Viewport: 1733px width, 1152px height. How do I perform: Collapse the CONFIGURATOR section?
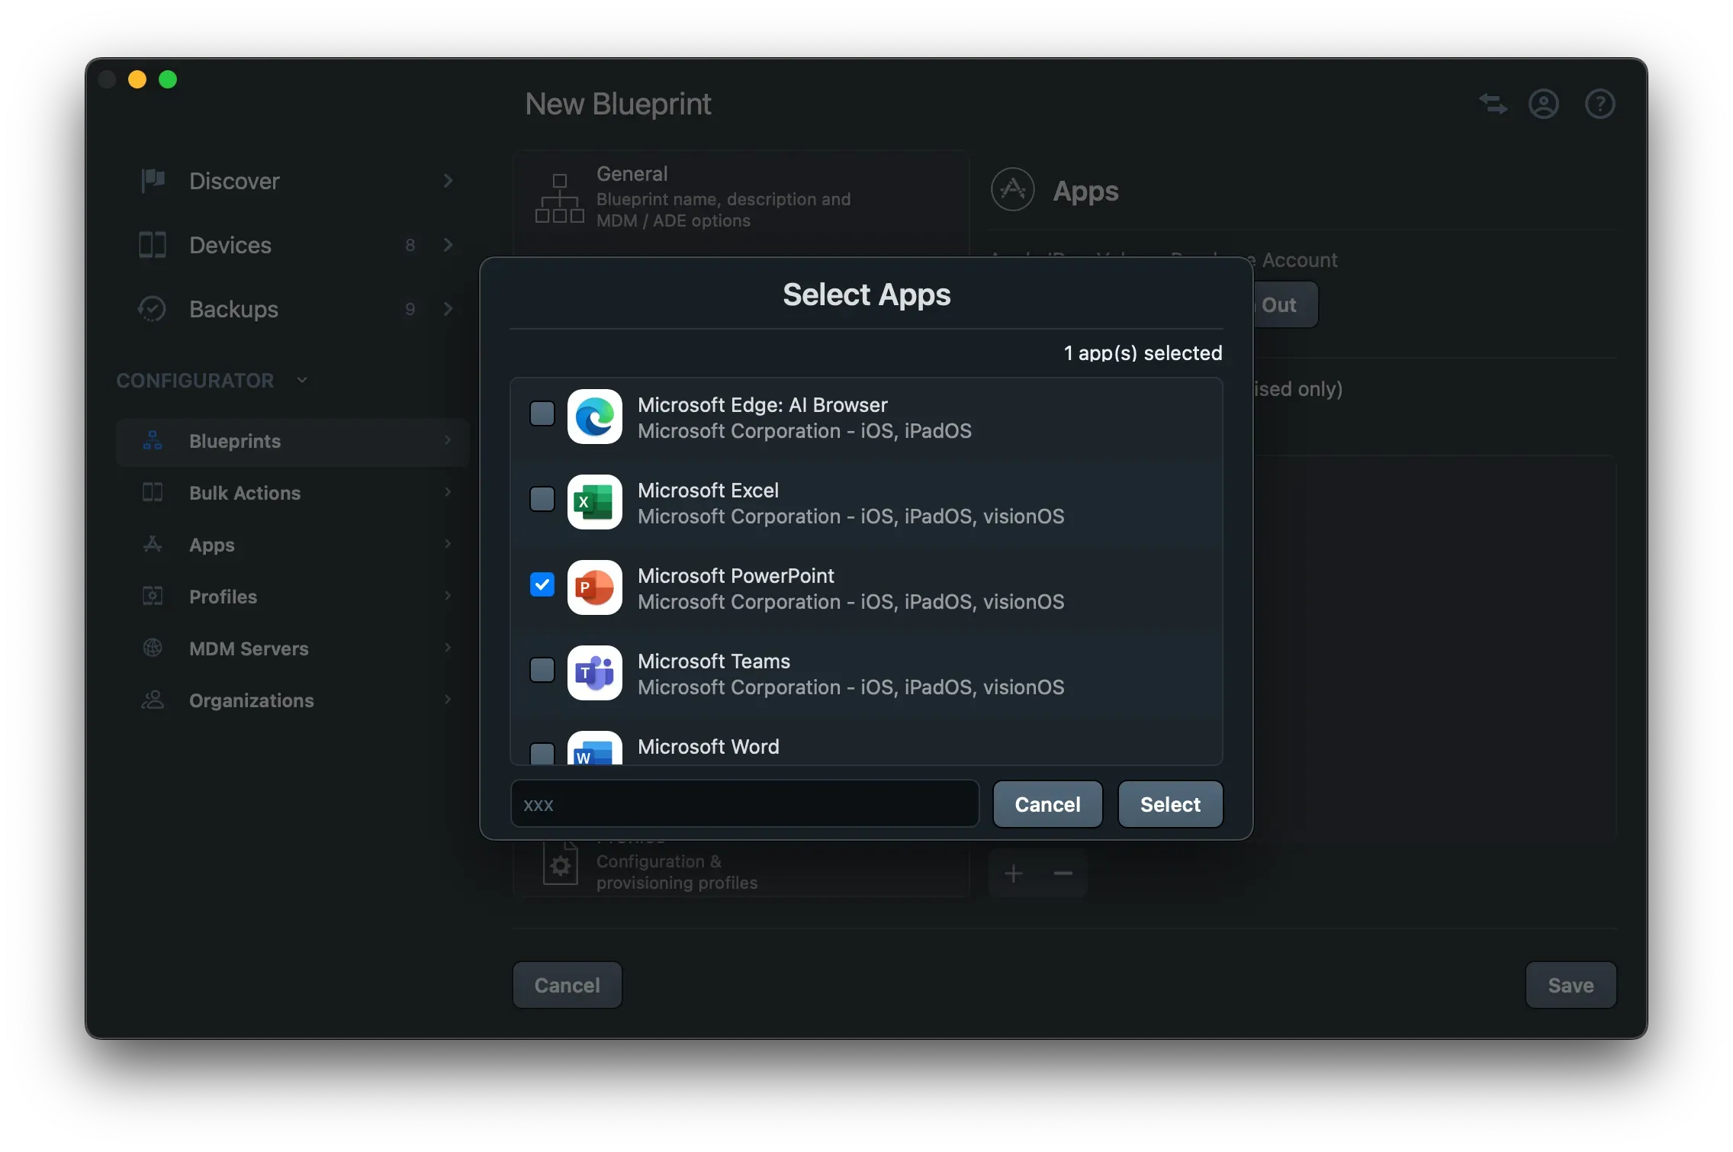point(301,379)
